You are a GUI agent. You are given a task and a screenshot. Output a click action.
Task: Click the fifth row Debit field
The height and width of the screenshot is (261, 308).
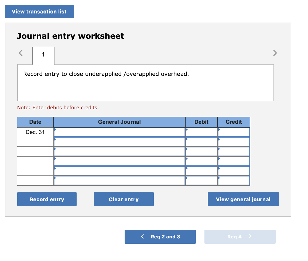coord(201,171)
